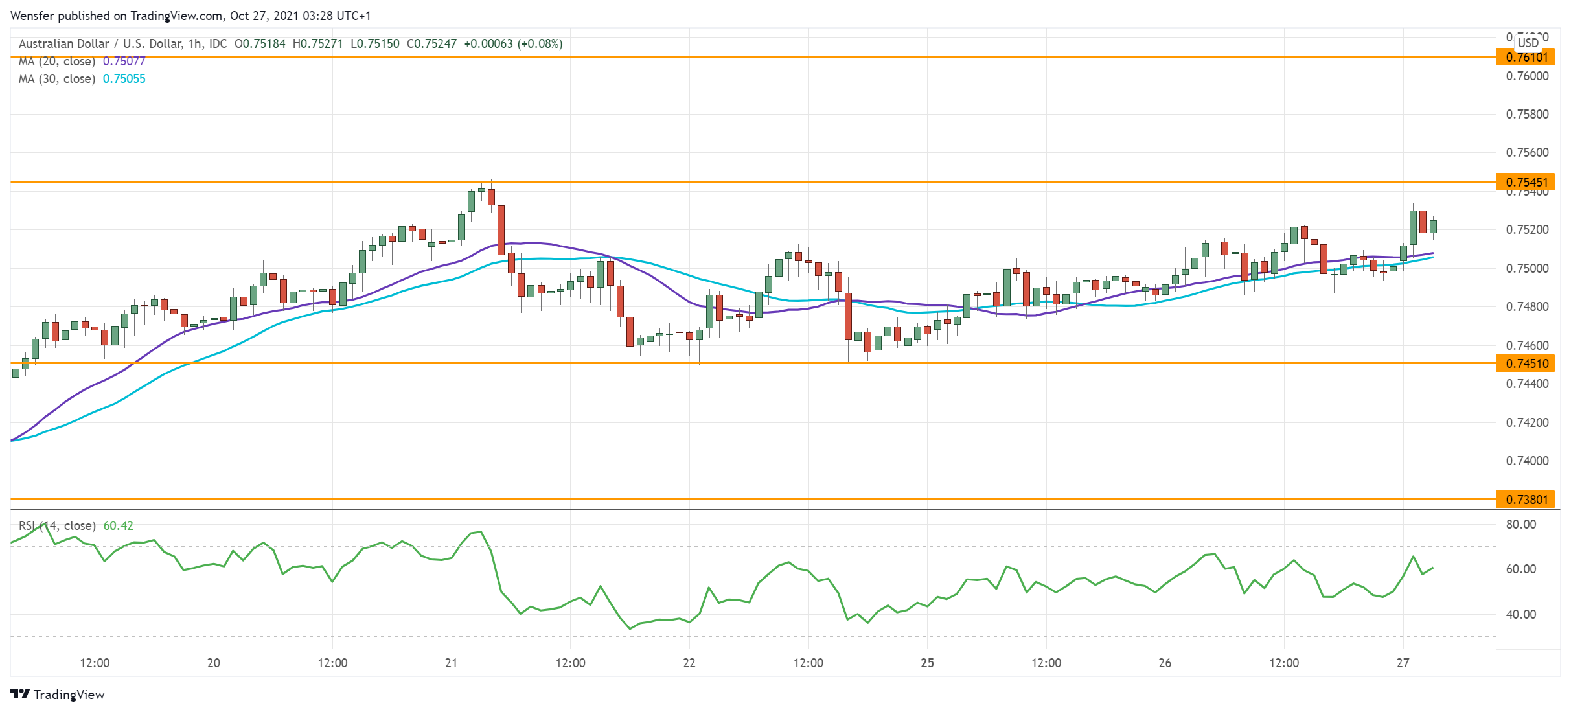This screenshot has height=712, width=1571.
Task: Click the TradingView logo icon
Action: [x=20, y=694]
